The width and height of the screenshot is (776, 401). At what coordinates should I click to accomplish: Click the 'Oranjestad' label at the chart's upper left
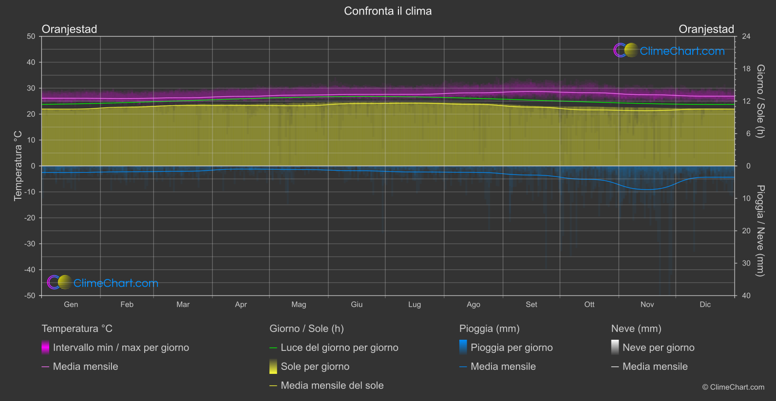69,29
